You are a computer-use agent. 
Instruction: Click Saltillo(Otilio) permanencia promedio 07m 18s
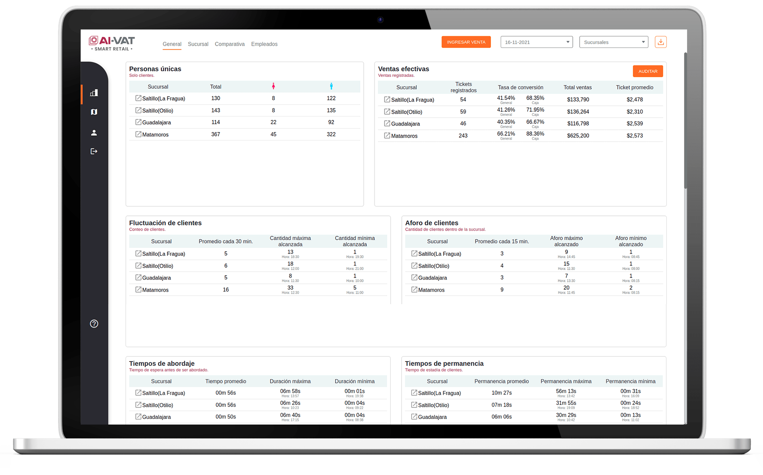[501, 405]
